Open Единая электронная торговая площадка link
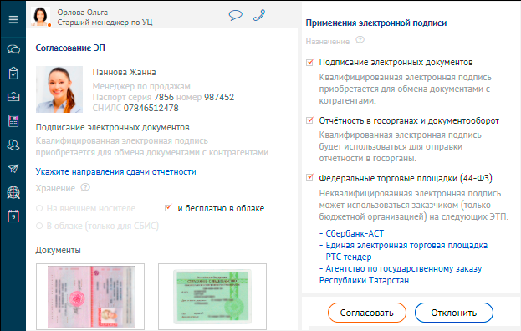521x331 pixels. 406,246
